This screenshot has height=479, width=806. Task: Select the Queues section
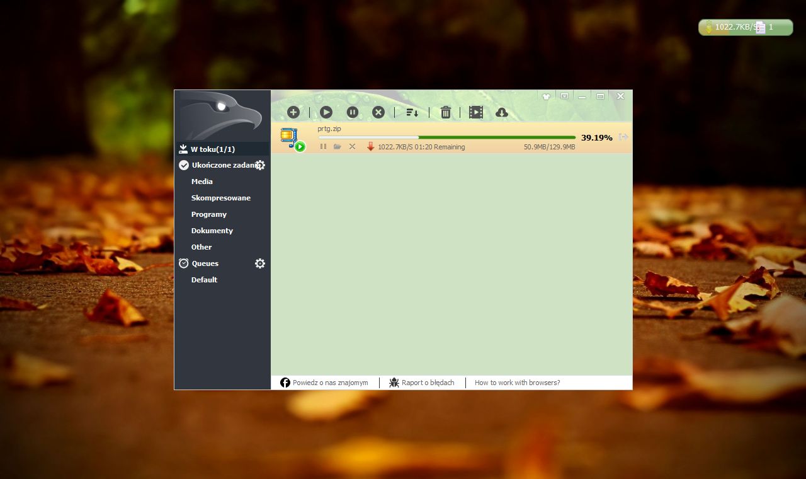point(205,263)
